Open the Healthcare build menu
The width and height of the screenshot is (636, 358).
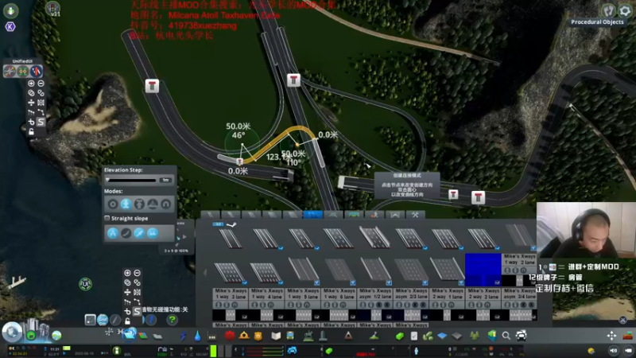point(230,336)
